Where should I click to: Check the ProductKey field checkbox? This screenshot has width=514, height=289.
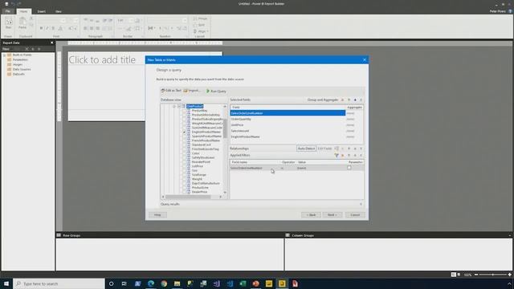184,111
